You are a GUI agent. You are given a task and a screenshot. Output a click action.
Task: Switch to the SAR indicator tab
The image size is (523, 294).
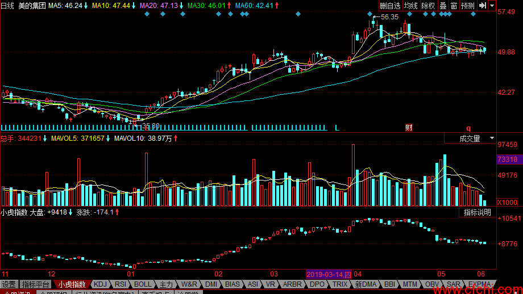453,284
